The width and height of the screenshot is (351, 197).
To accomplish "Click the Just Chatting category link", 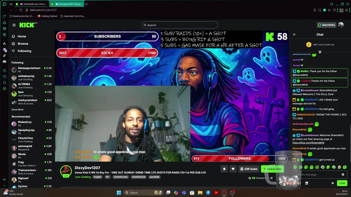I will (83, 177).
